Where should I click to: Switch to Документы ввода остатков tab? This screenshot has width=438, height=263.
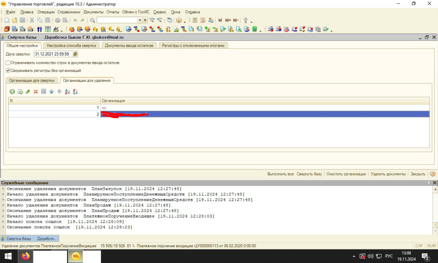pos(129,45)
